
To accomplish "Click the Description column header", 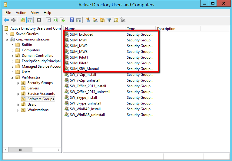I will click(178, 29).
